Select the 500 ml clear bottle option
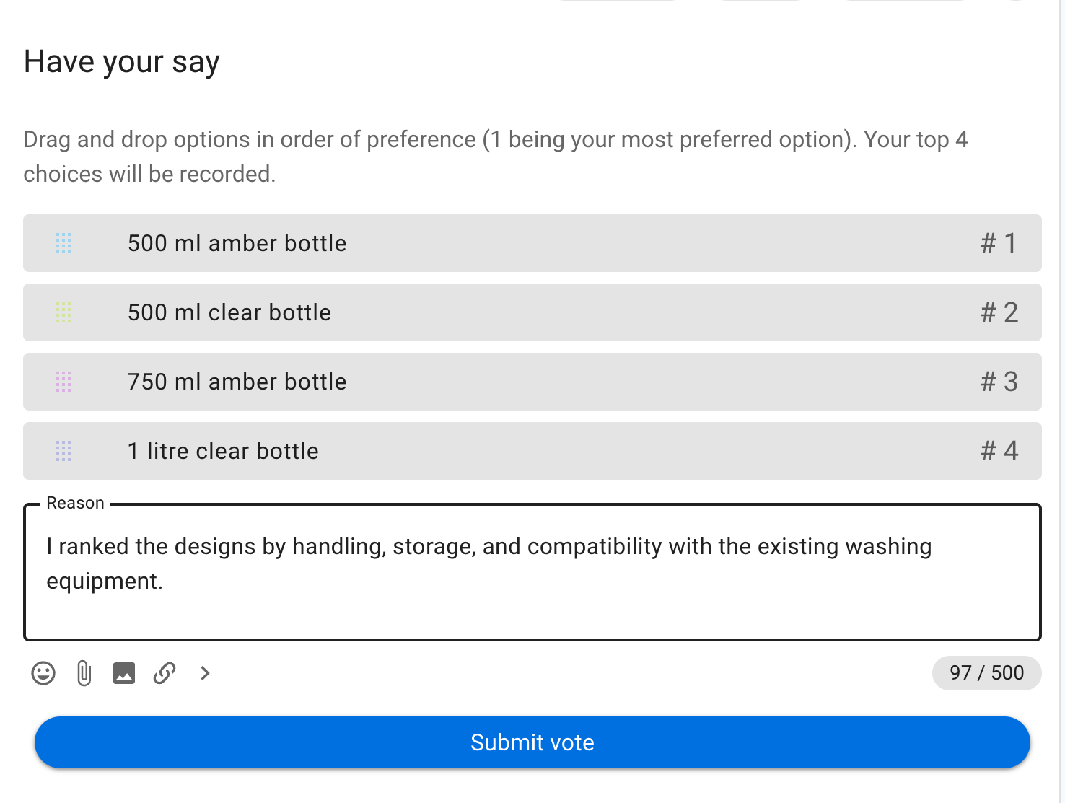This screenshot has height=803, width=1065. pos(532,312)
